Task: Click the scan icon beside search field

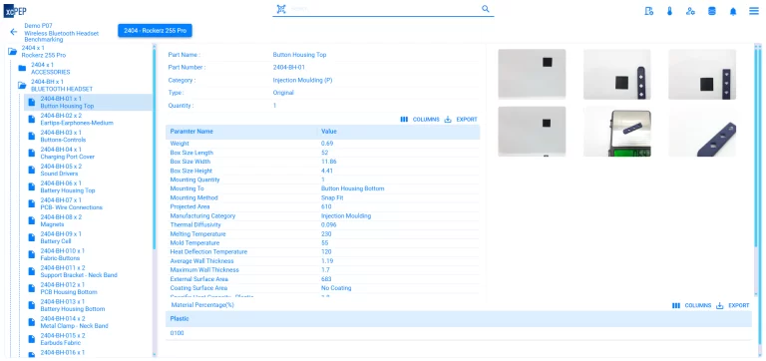Action: tap(280, 9)
